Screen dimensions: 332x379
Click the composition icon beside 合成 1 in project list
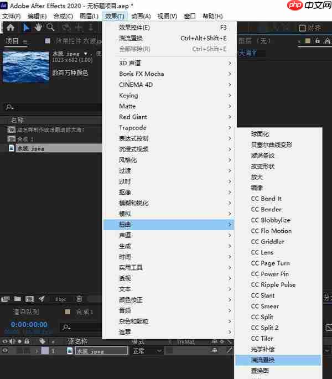[11, 139]
